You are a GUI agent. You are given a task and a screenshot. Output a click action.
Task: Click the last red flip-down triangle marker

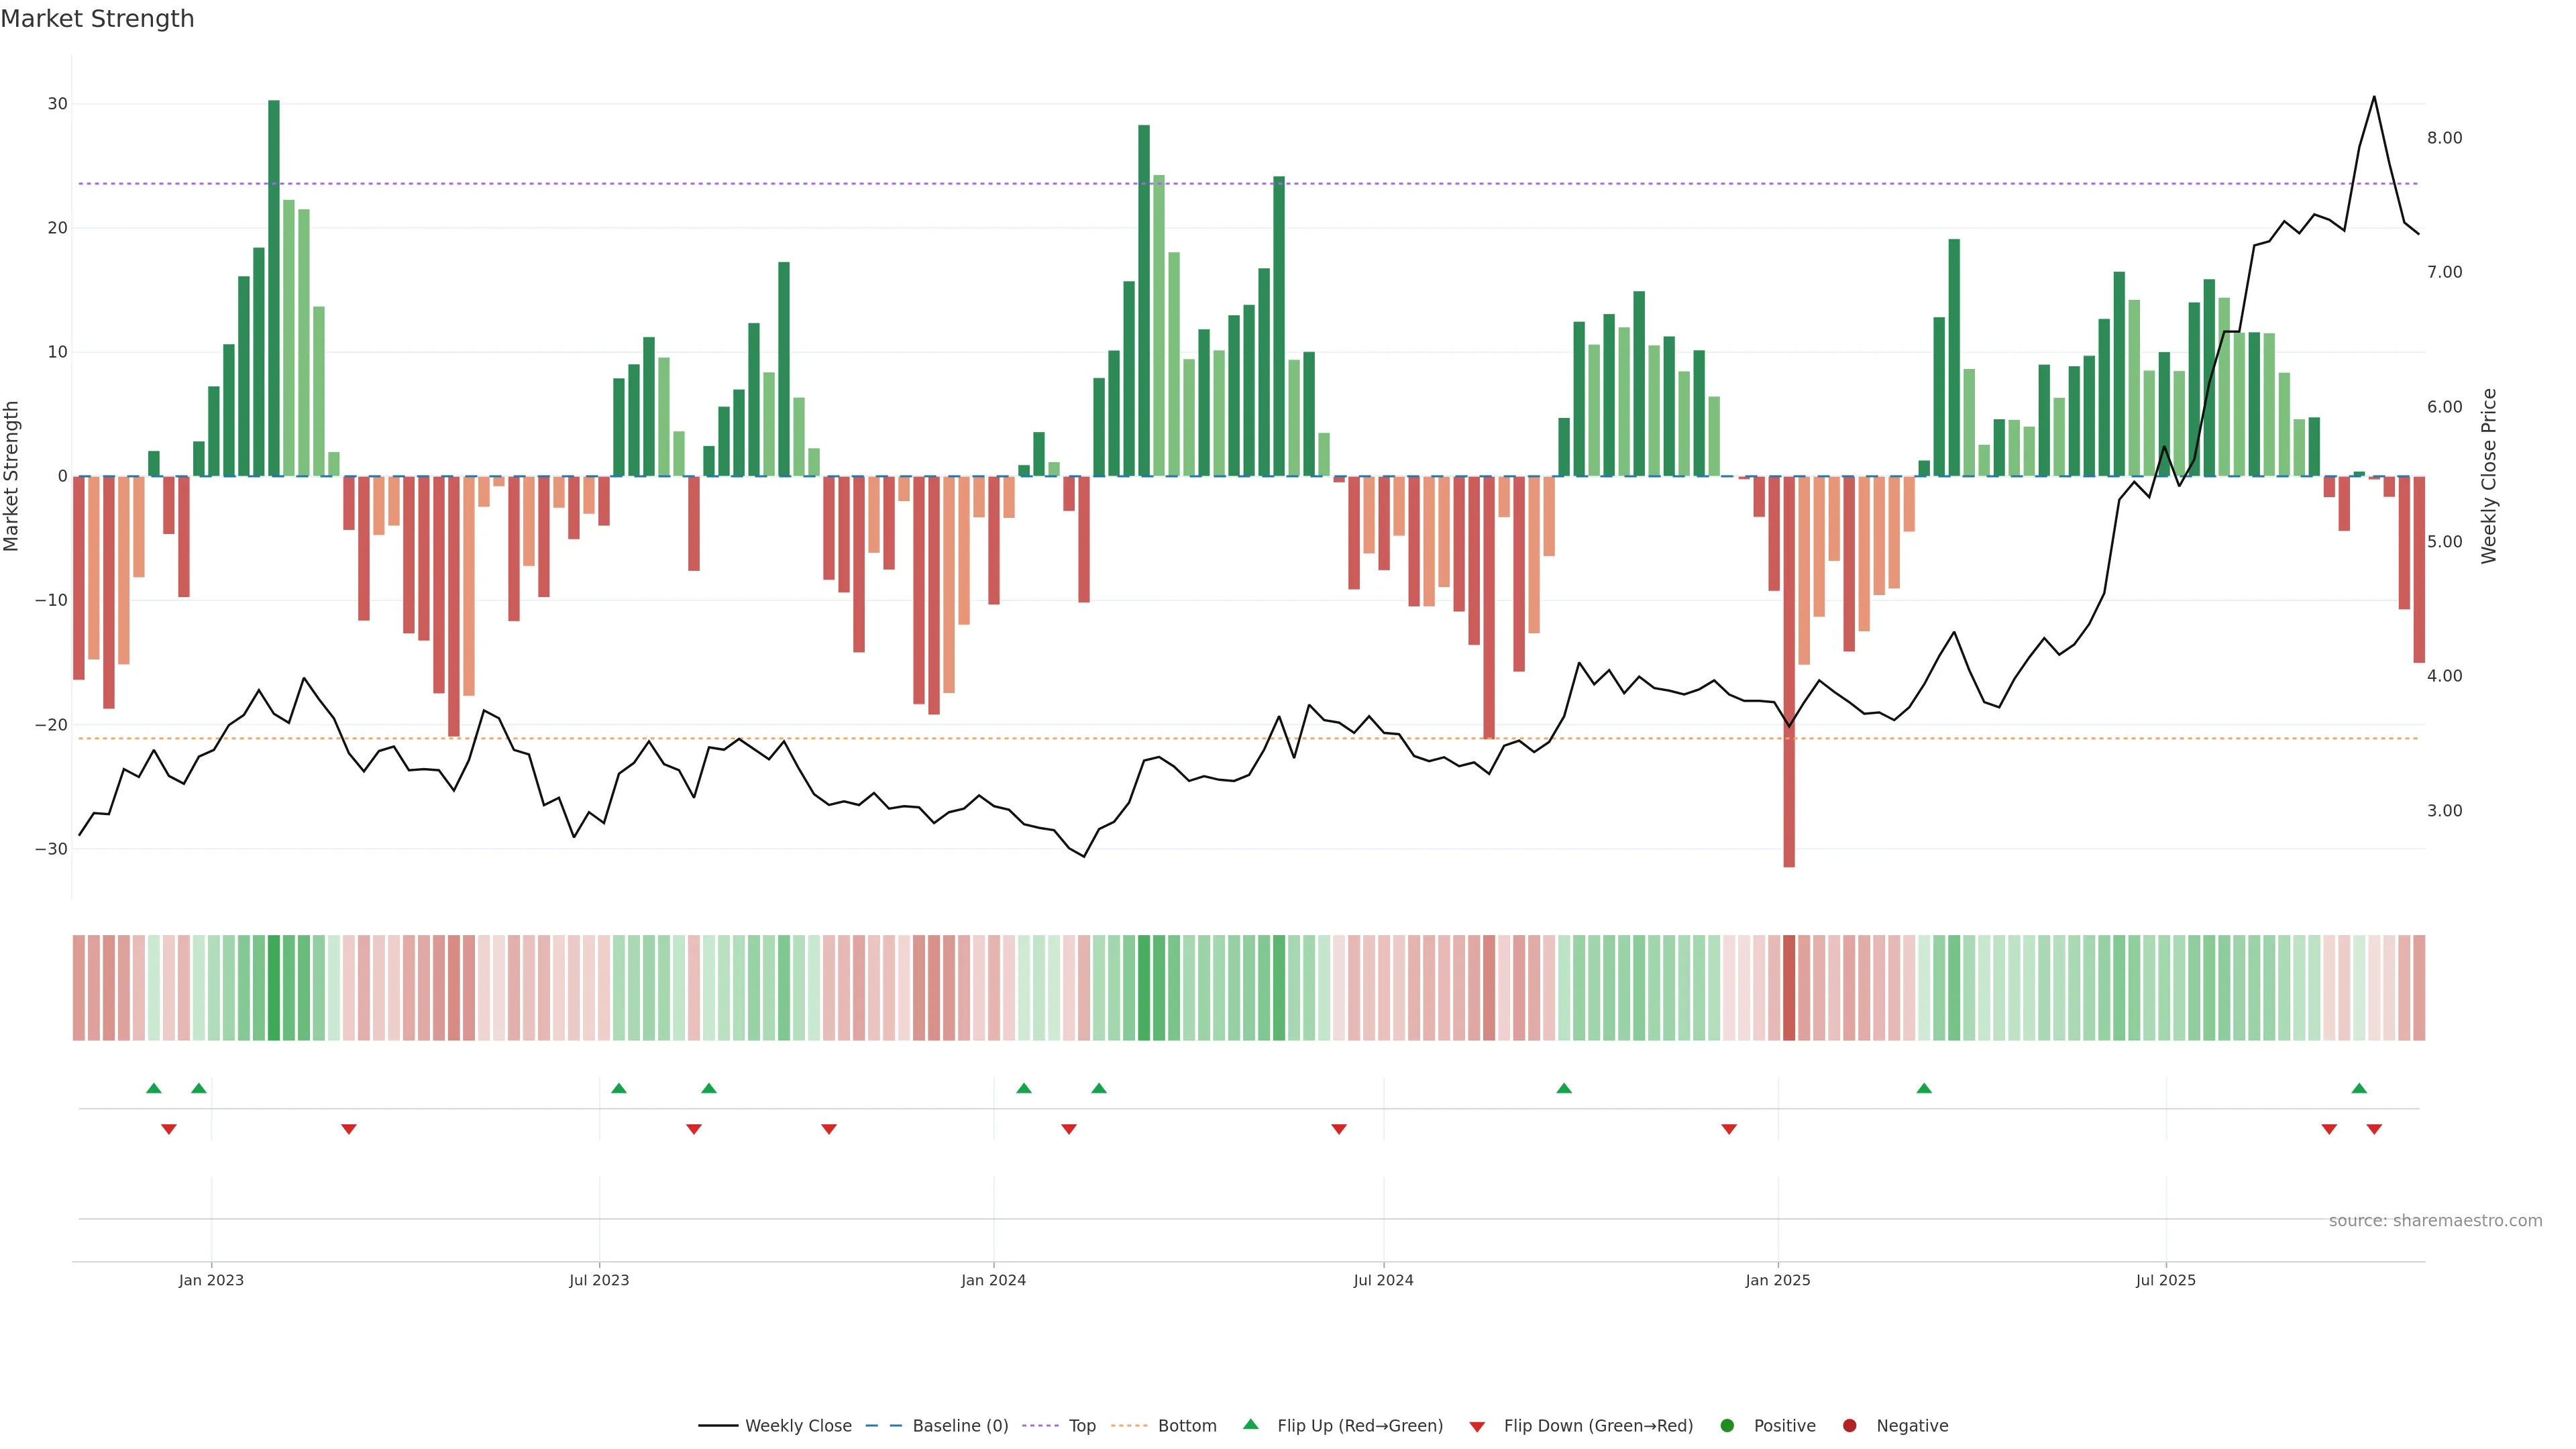coord(2374,1129)
